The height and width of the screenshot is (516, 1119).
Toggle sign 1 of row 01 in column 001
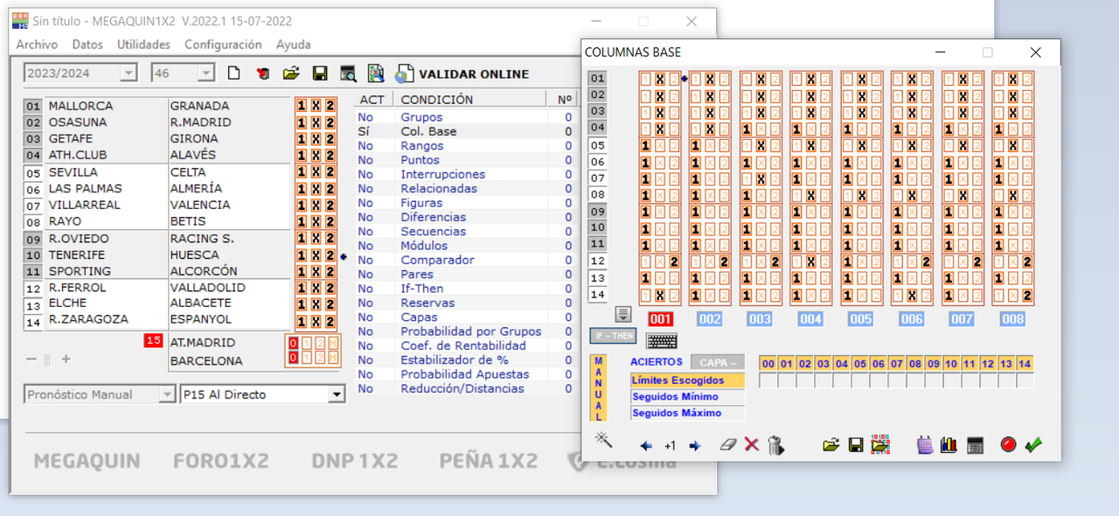pos(645,79)
